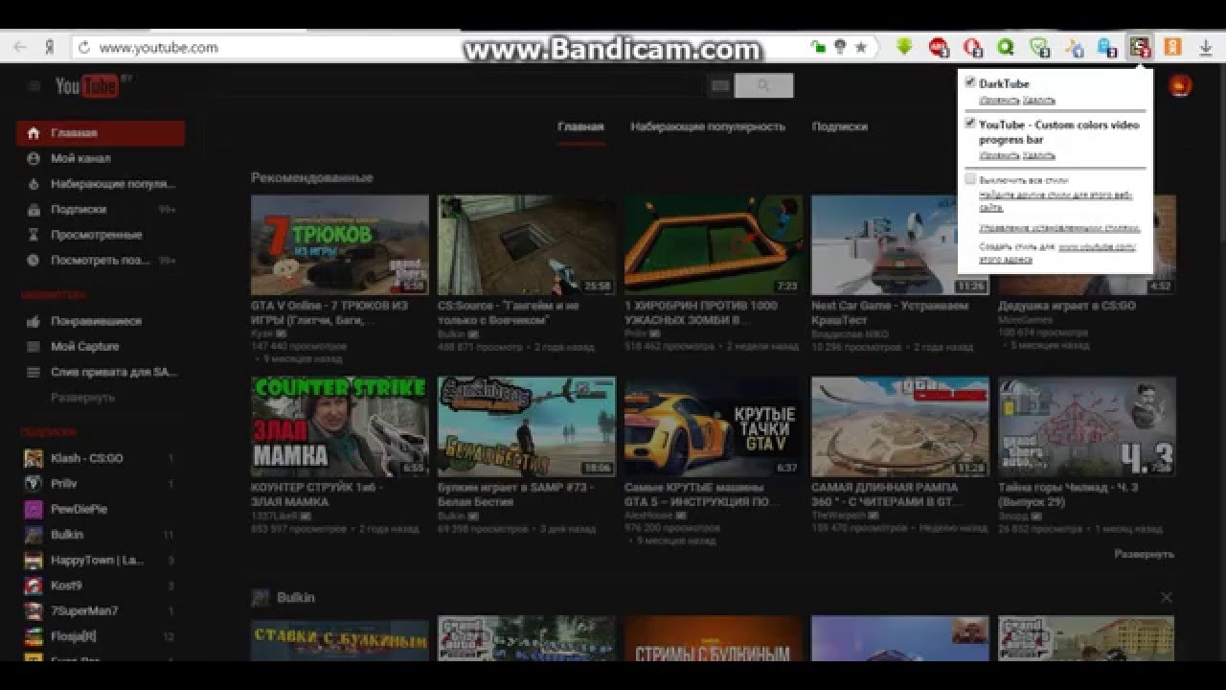Click the Kost9 channel avatar icon
The image size is (1226, 690).
(34, 586)
